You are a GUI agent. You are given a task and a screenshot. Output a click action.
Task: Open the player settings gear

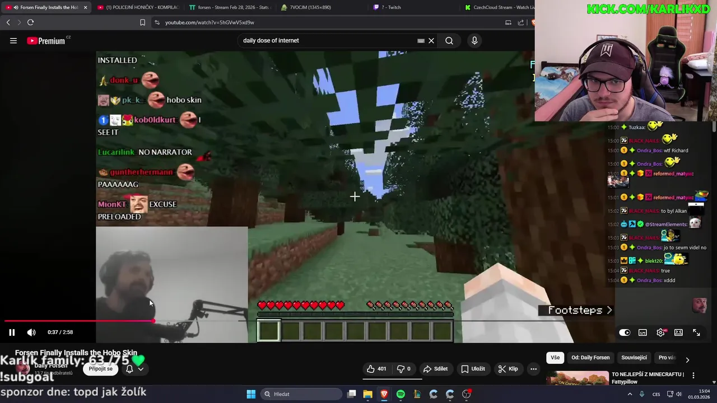660,332
